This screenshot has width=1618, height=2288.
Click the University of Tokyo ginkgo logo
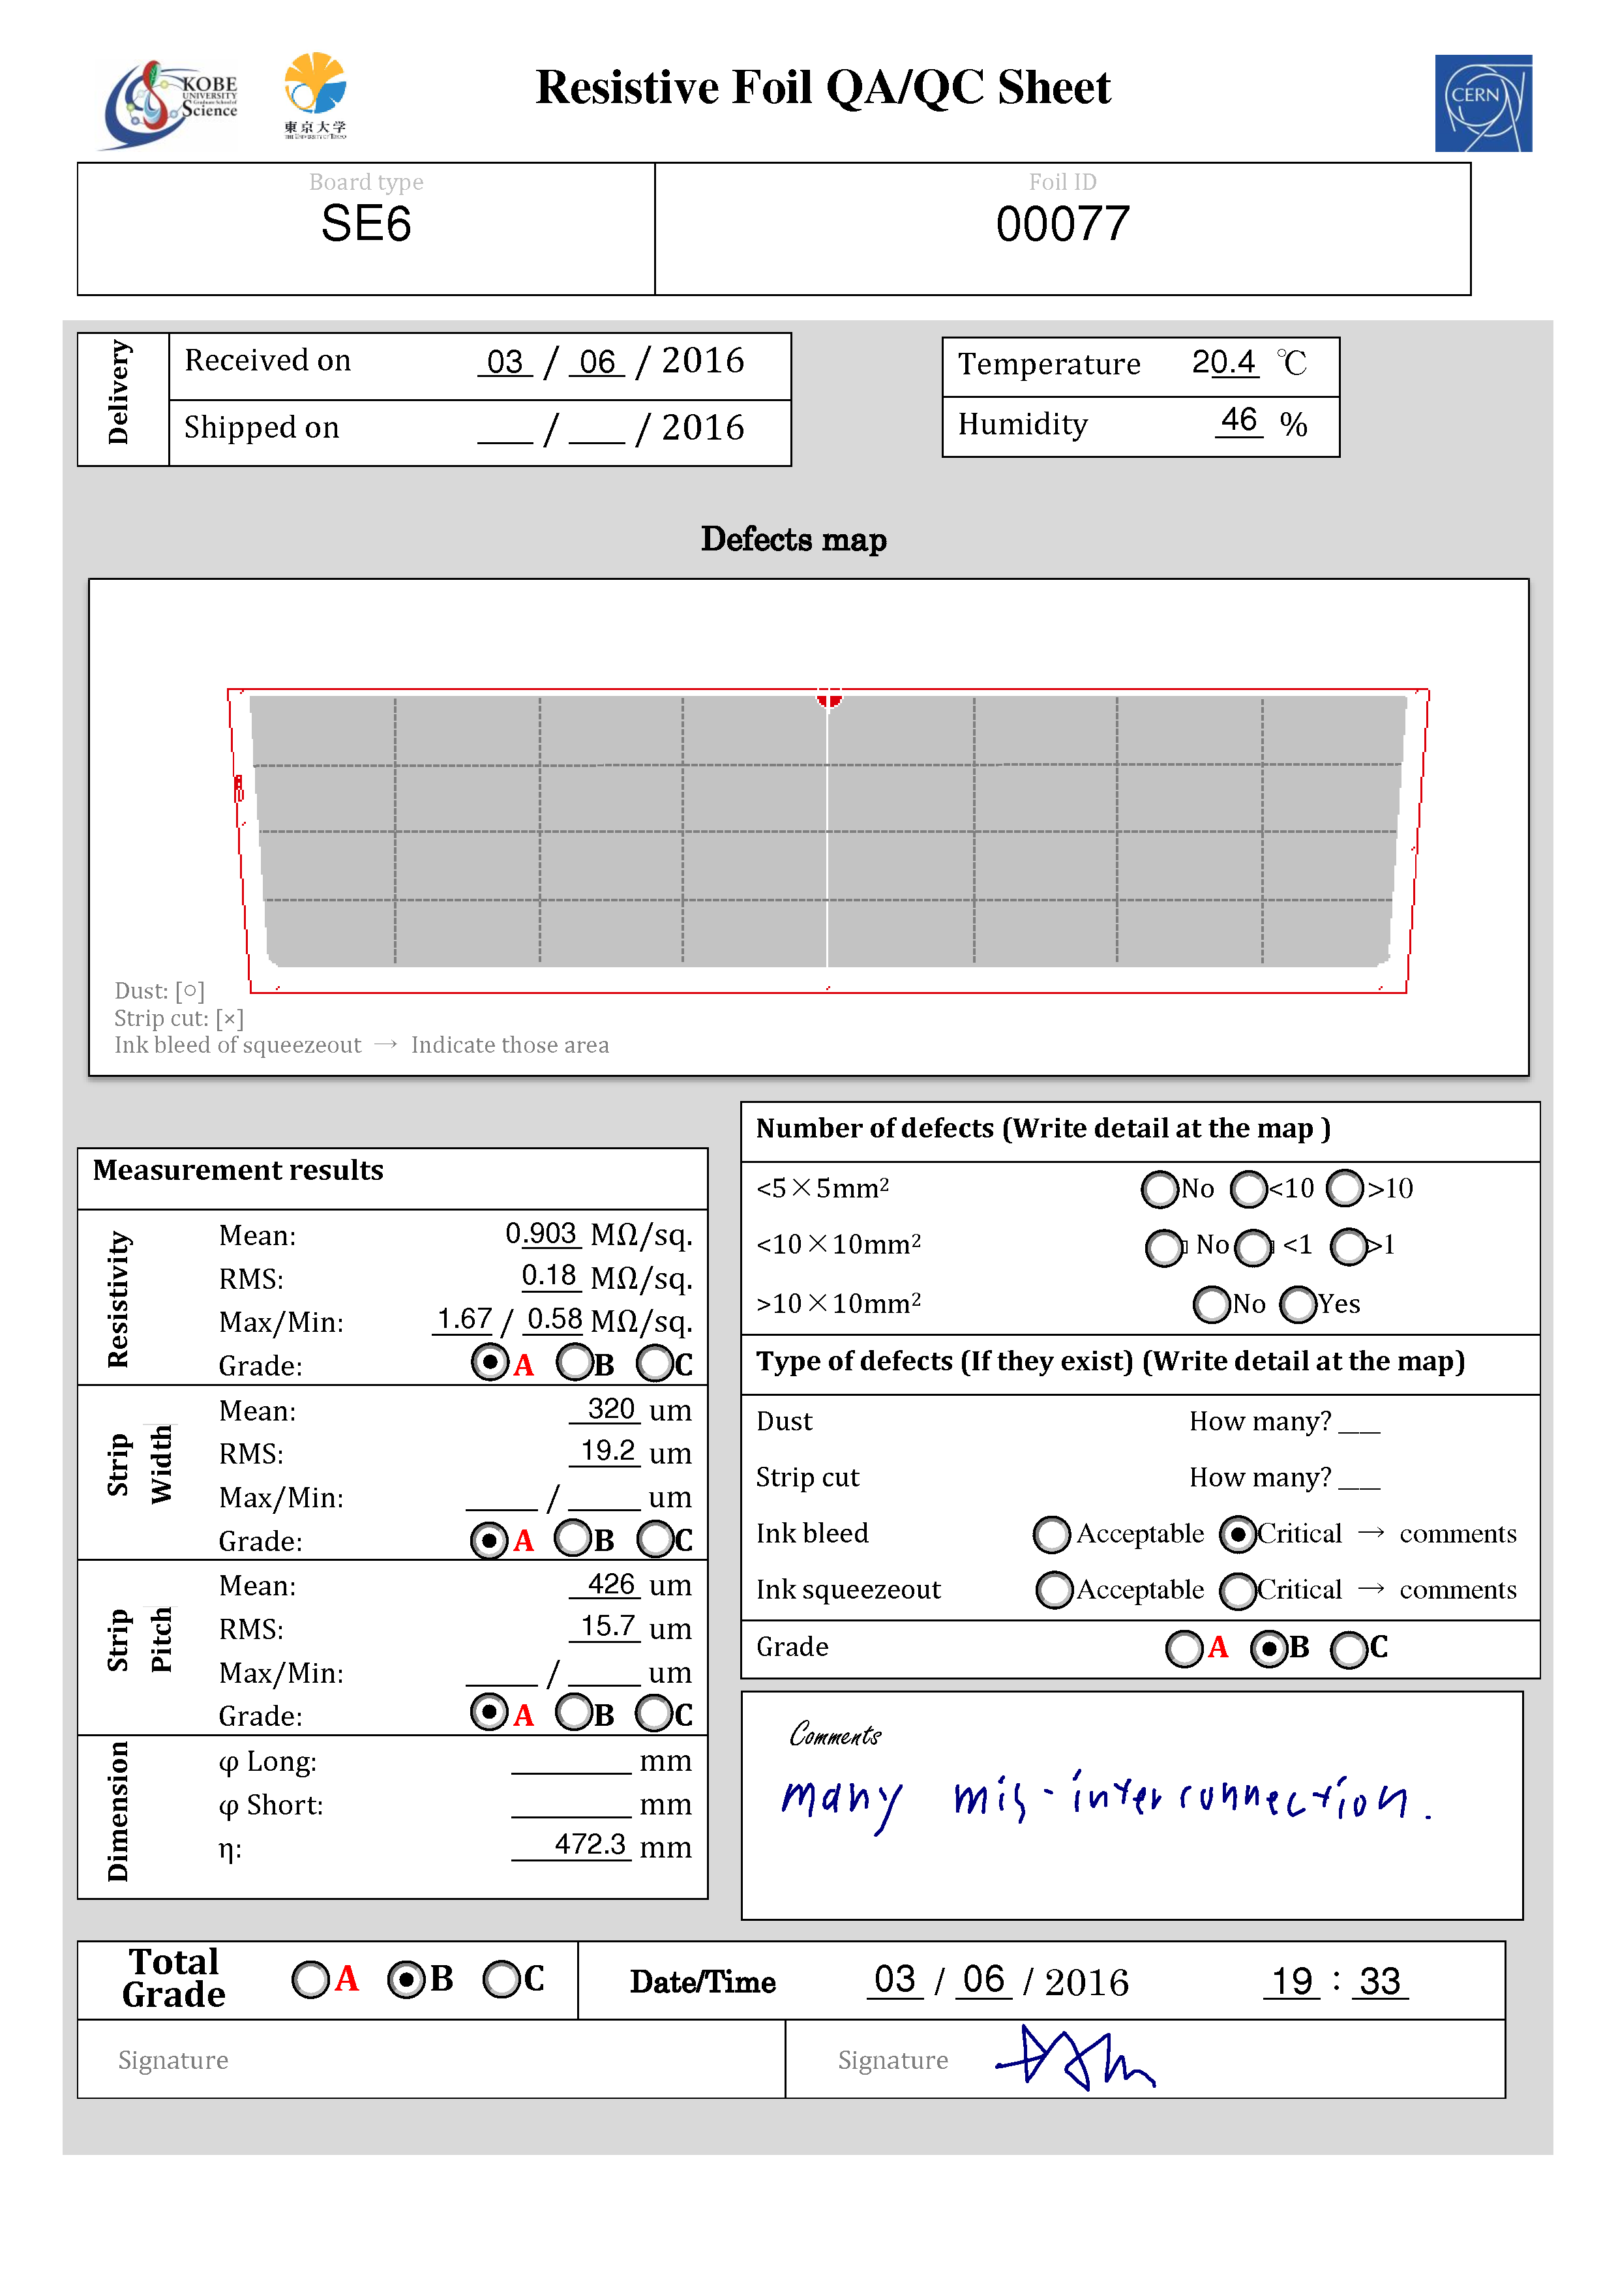[x=315, y=96]
